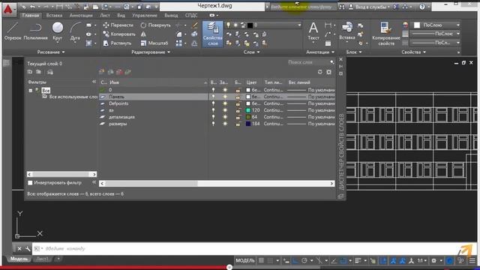Open layer manager settings gear
This screenshot has height=270, width=480.
(x=328, y=72)
